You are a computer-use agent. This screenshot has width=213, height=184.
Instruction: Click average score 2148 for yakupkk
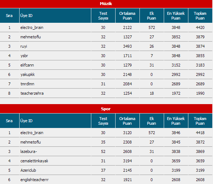(128, 74)
